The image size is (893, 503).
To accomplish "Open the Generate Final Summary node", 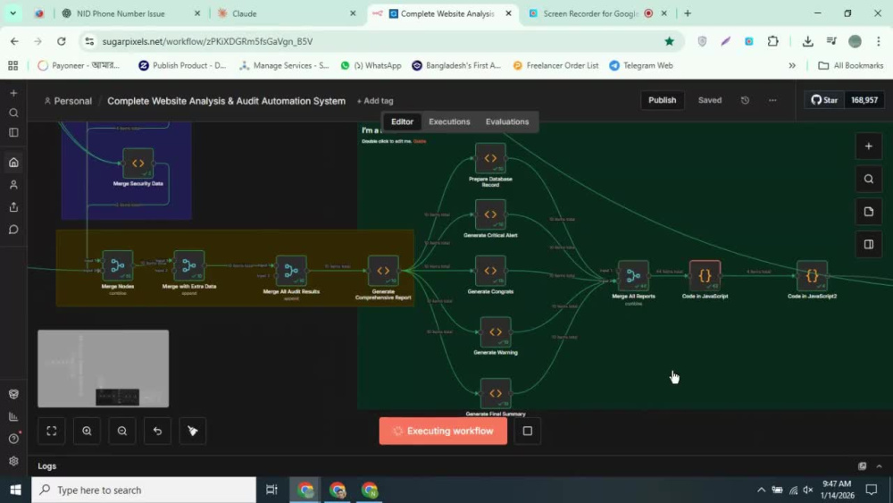I will pyautogui.click(x=496, y=394).
